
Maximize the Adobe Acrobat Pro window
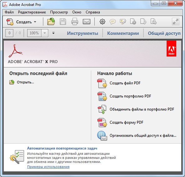[164, 3]
